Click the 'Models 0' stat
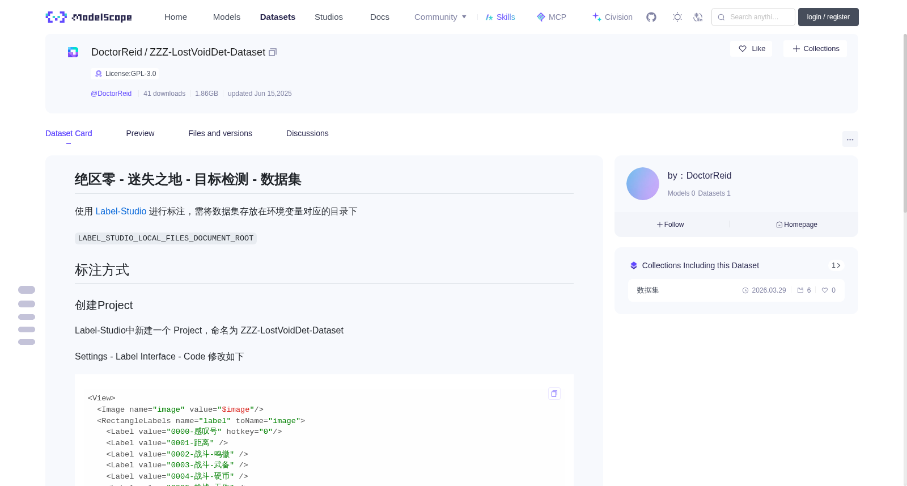Screen dimensions: 907x486 click(681, 193)
